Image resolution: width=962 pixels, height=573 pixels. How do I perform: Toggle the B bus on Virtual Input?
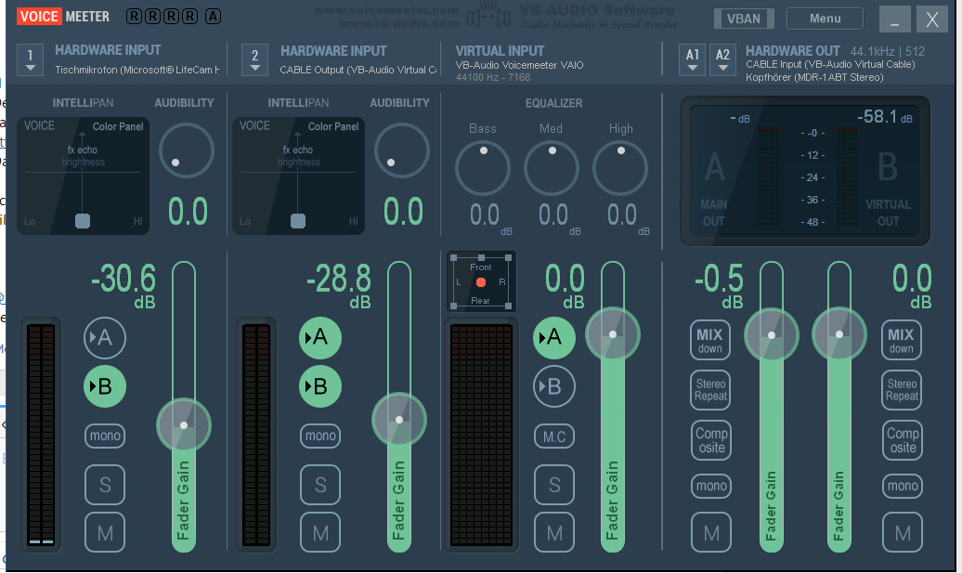[x=554, y=386]
